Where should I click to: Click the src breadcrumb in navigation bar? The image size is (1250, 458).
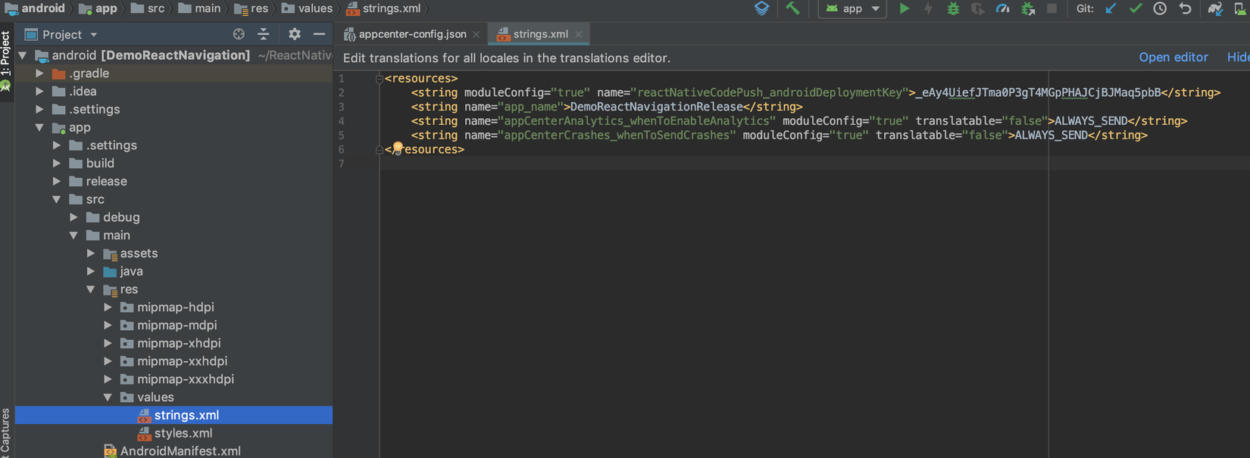tap(148, 8)
